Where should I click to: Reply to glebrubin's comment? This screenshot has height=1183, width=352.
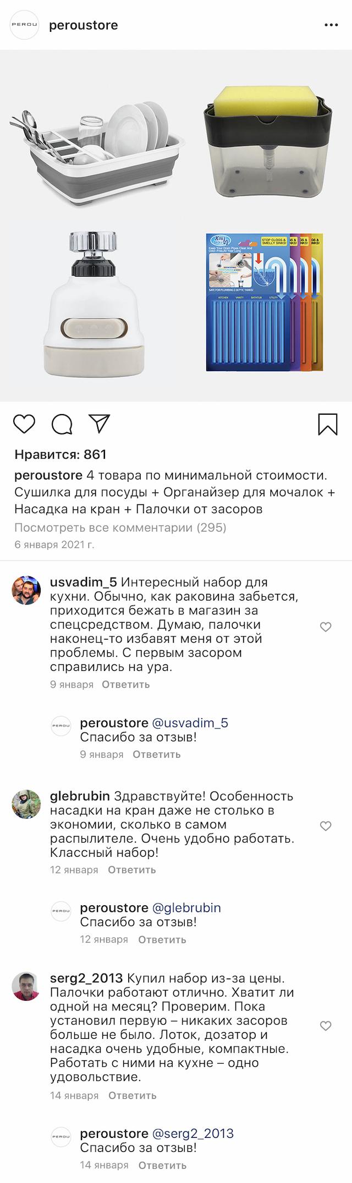coord(132,870)
